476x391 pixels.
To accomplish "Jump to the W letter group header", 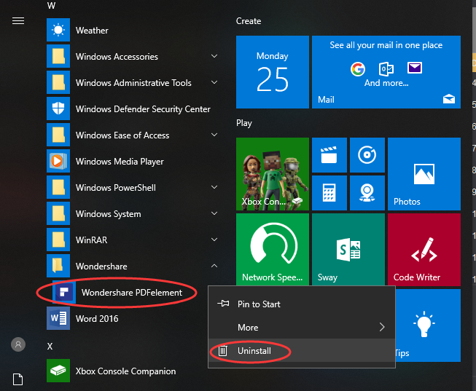I will (x=51, y=5).
